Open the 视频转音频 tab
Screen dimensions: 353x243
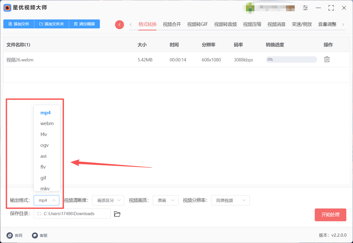pos(225,24)
